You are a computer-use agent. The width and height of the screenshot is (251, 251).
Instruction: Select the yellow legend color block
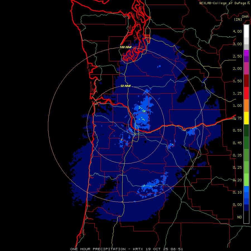[x=246, y=118]
